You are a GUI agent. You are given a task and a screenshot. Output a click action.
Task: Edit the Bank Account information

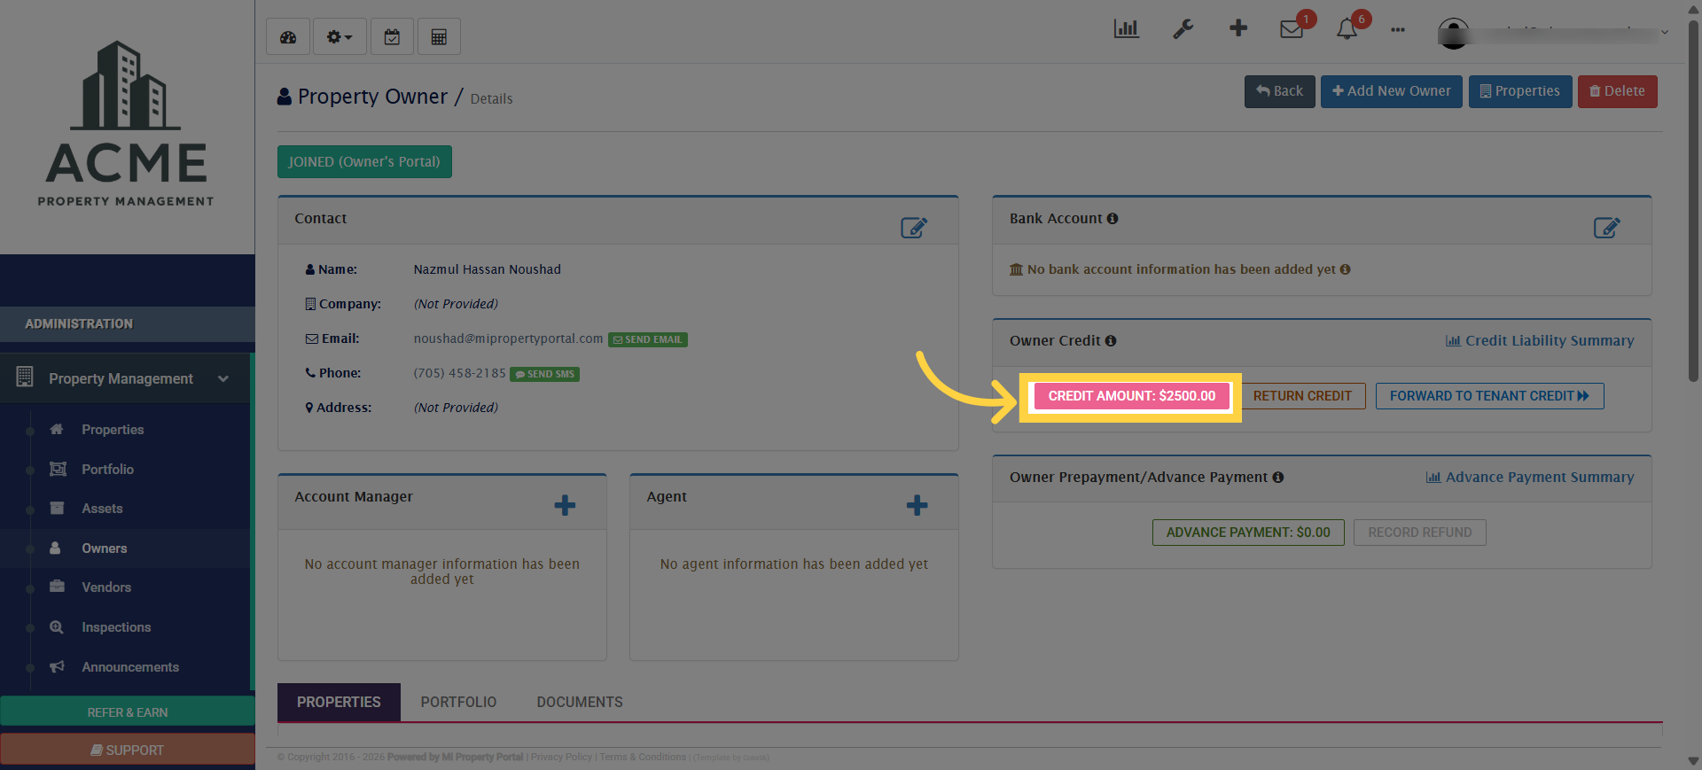(1606, 228)
